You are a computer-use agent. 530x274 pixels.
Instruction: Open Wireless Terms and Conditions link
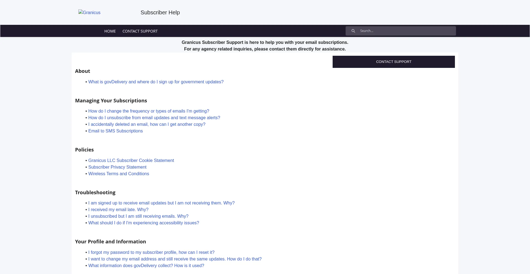pyautogui.click(x=119, y=174)
